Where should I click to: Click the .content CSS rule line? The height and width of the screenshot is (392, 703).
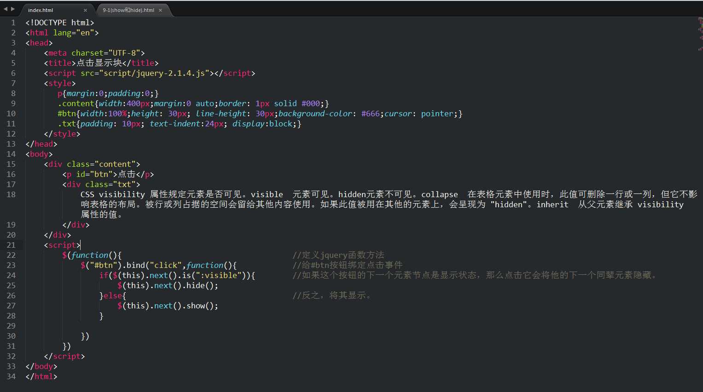point(193,103)
